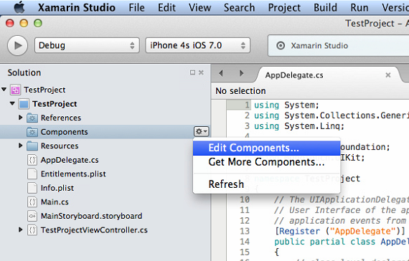
Task: Open the Debug configuration dropdown
Action: 87,45
